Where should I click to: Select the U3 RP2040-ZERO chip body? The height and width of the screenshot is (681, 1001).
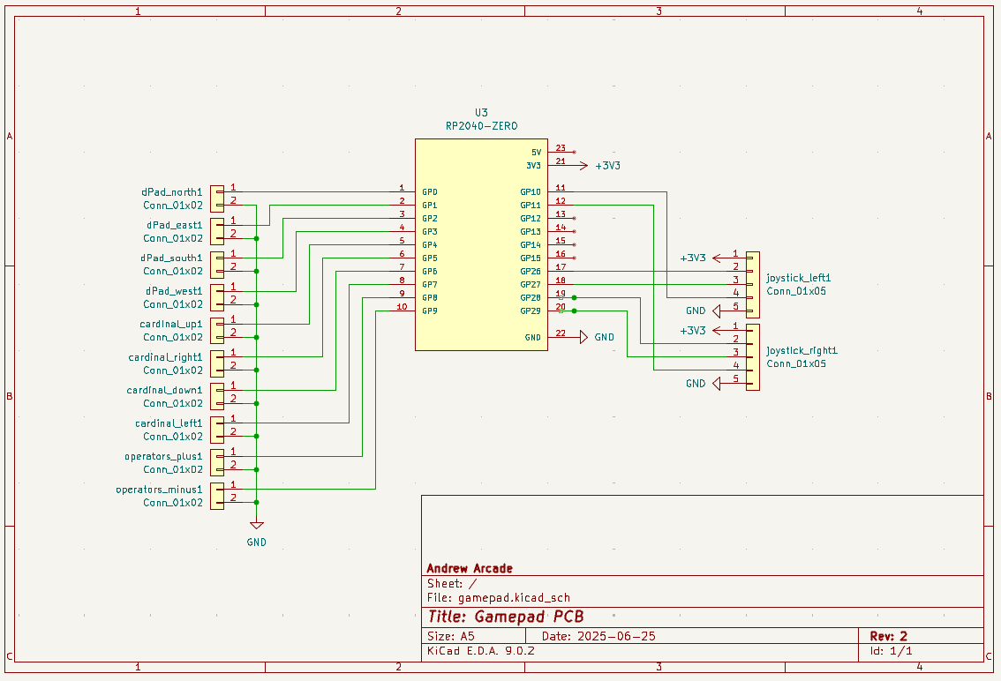tap(481, 244)
